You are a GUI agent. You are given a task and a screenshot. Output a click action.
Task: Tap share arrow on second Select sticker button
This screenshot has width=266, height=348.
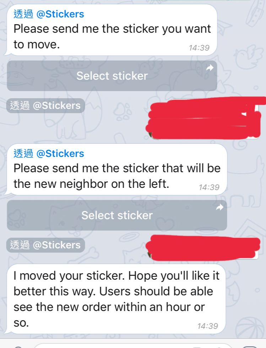click(219, 207)
